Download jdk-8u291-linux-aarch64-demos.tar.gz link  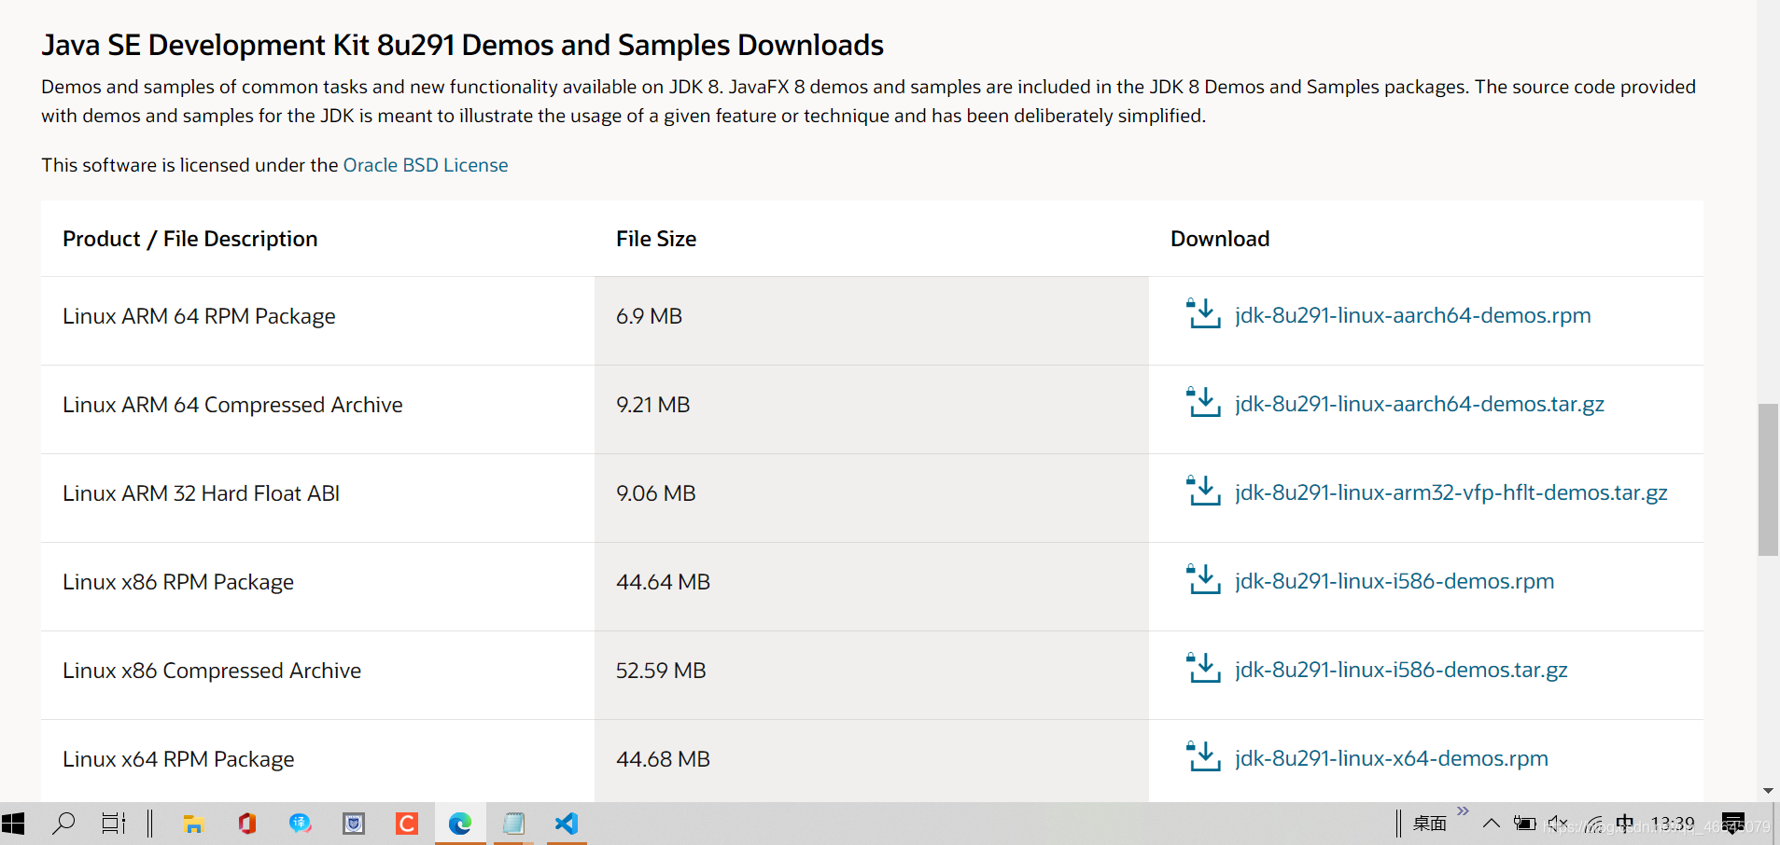(x=1420, y=404)
